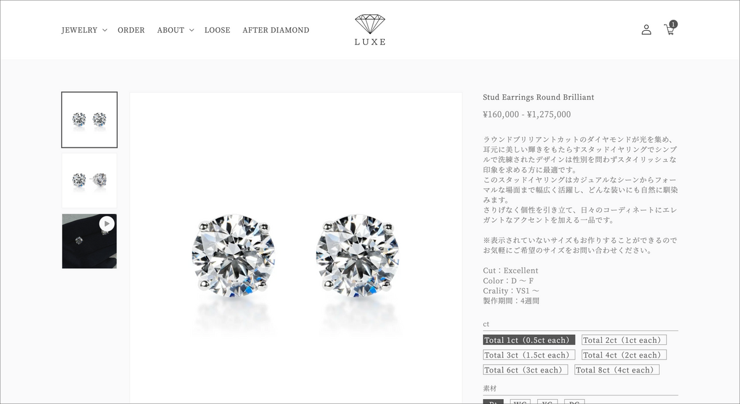The width and height of the screenshot is (740, 404).
Task: Pick Total 8ct (4ct each)
Action: [617, 369]
